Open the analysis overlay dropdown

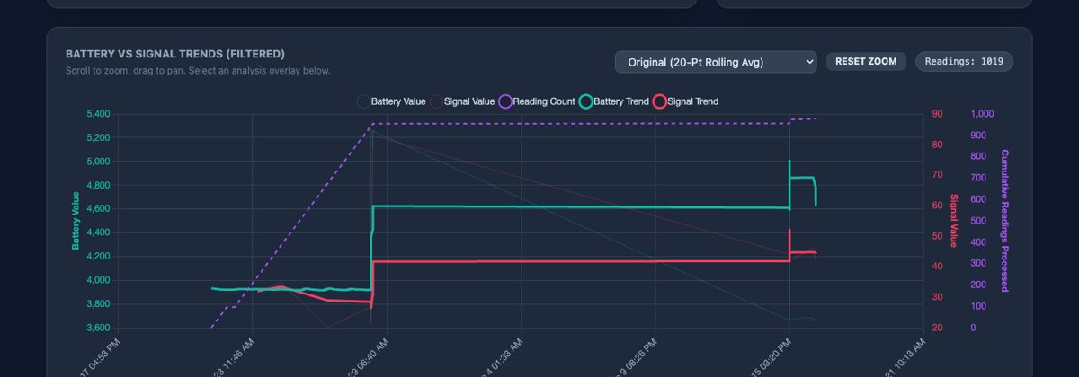pyautogui.click(x=716, y=62)
